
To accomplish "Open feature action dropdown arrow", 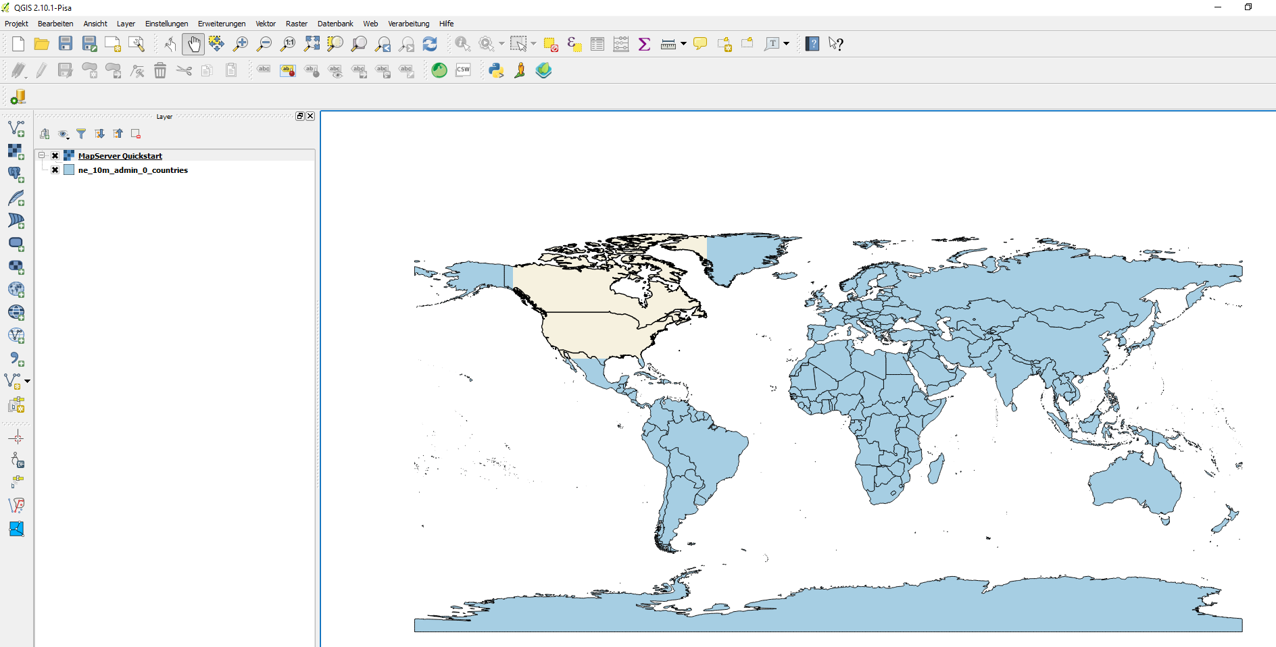I will click(501, 44).
